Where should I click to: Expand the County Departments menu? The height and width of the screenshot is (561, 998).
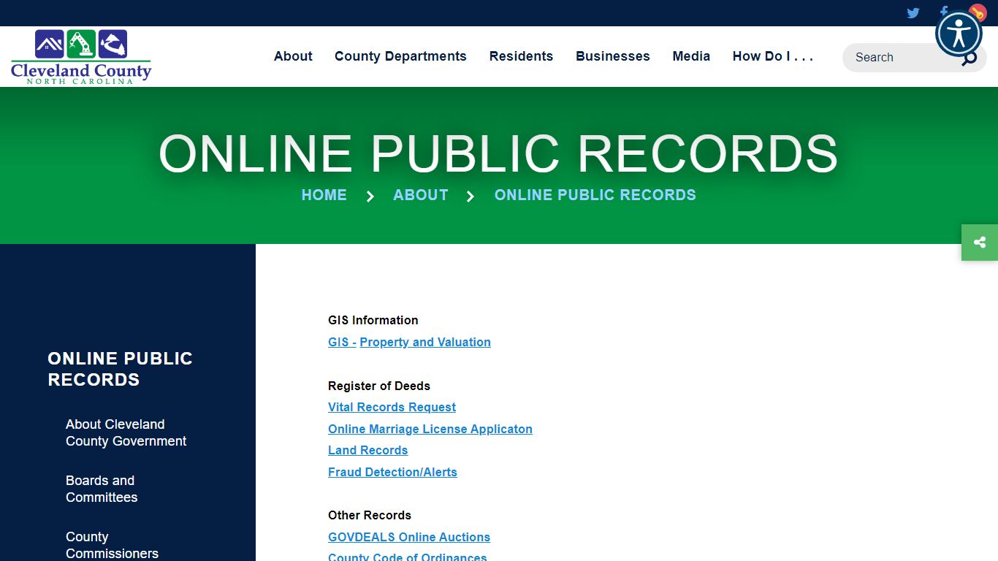400,56
